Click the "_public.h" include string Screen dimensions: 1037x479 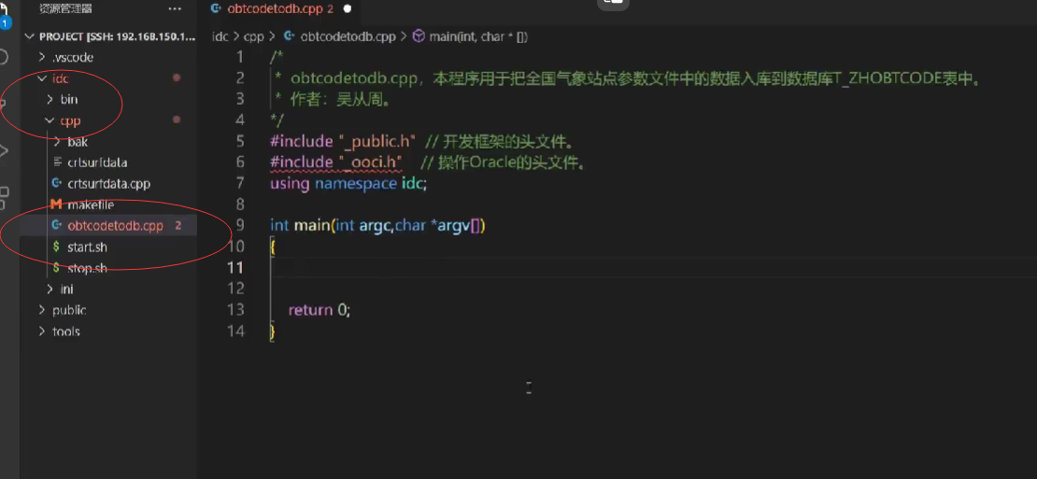coord(377,141)
